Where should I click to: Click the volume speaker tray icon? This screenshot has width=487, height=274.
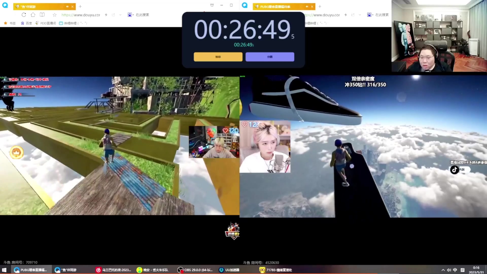449,270
